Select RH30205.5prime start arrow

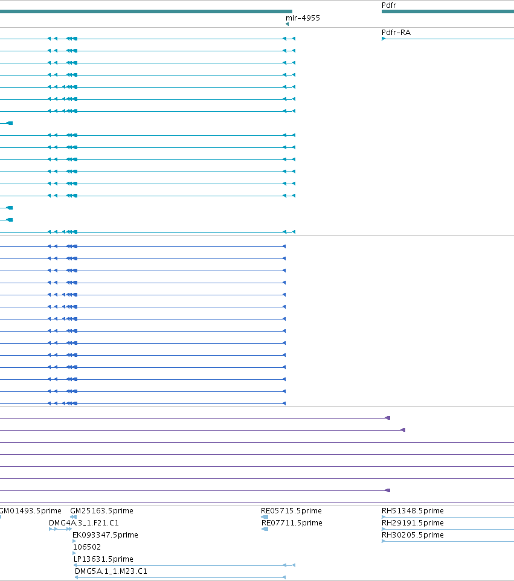click(x=384, y=541)
